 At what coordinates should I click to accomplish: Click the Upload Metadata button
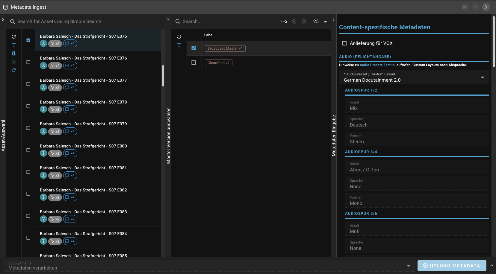click(452, 266)
